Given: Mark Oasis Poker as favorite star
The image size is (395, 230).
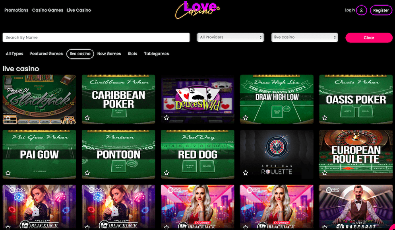Looking at the screenshot, I should 325,117.
